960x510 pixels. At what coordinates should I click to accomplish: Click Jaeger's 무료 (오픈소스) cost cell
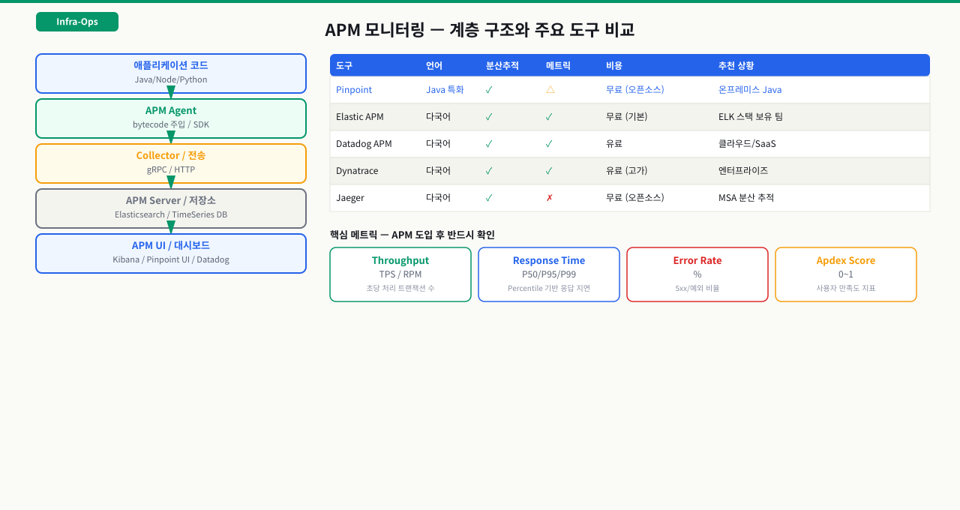(635, 198)
